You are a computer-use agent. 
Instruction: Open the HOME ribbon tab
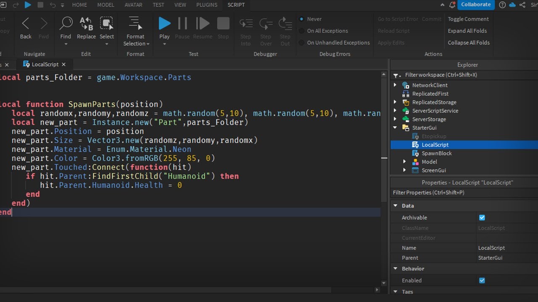[79, 5]
